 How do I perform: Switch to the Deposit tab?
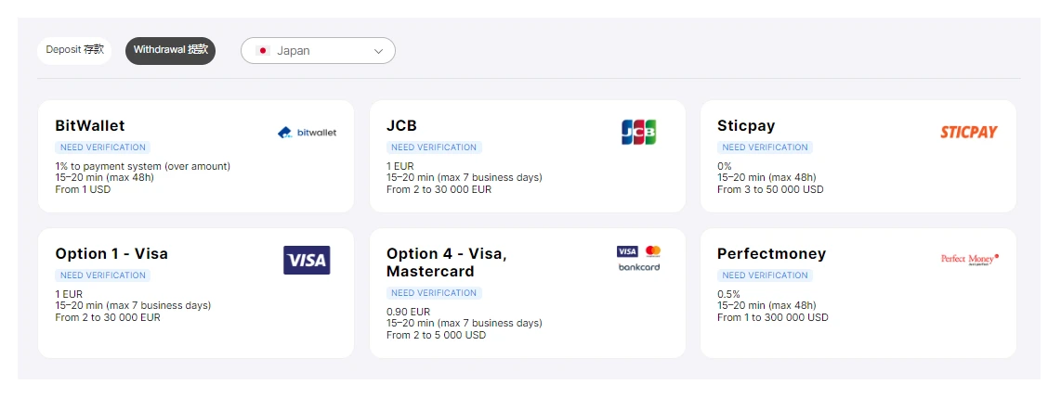74,50
